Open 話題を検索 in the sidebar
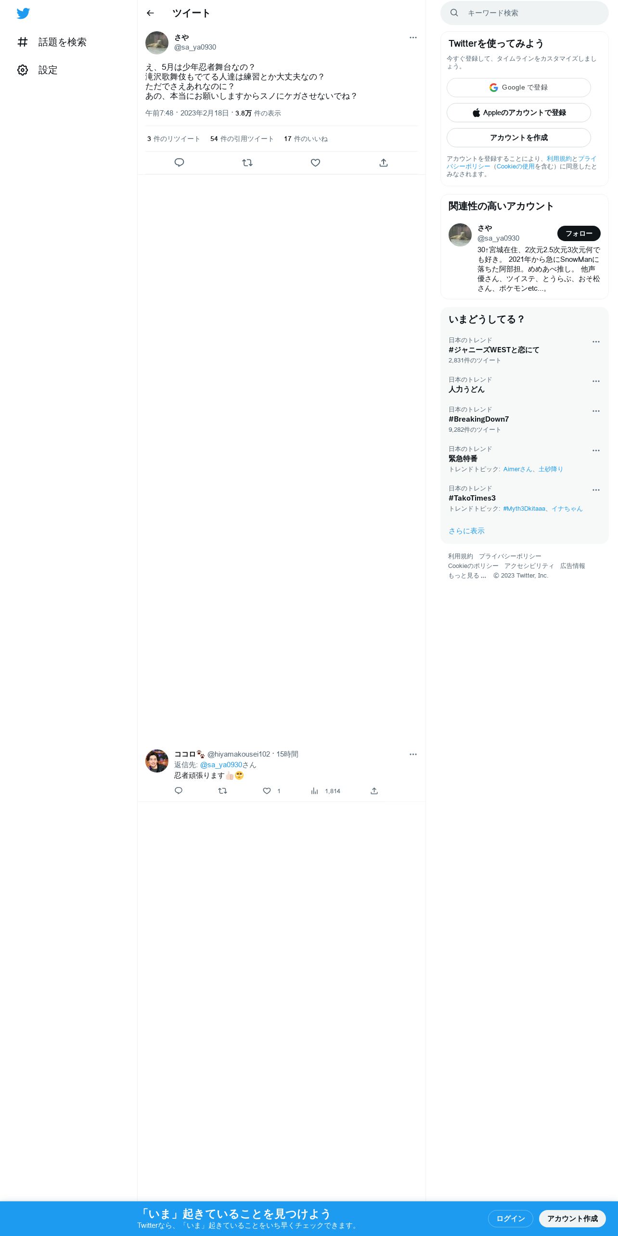The height and width of the screenshot is (1236, 618). 52,42
